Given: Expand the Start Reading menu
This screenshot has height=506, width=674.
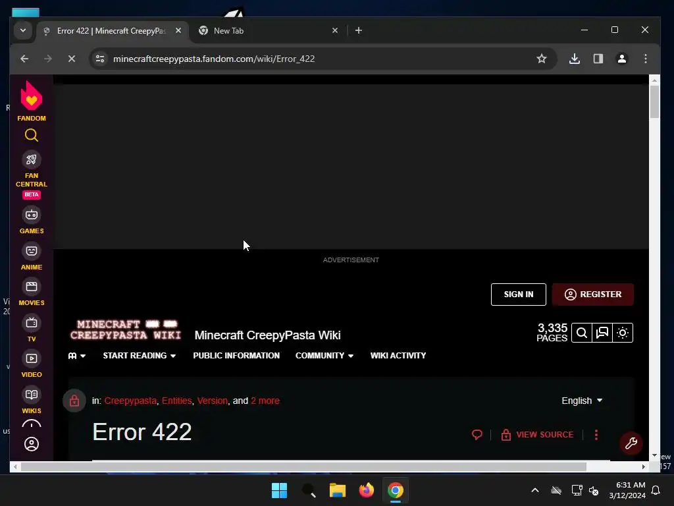Looking at the screenshot, I should pyautogui.click(x=140, y=356).
